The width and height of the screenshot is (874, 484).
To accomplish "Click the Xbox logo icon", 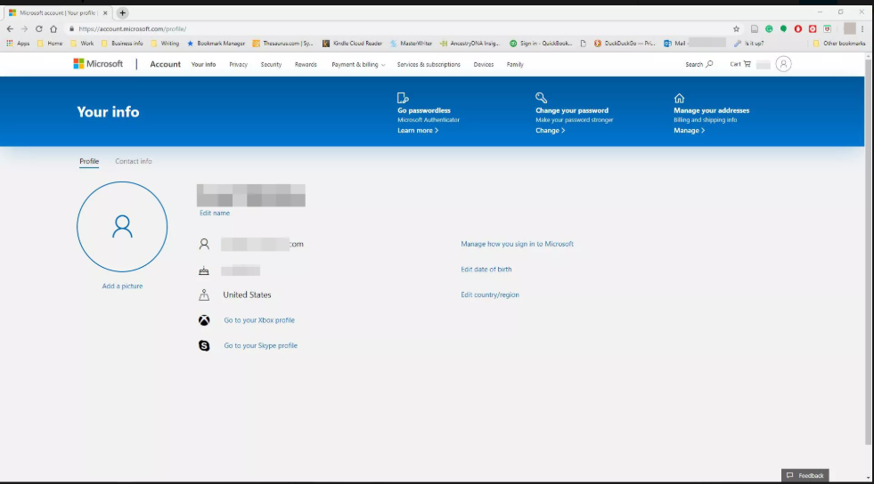I will point(204,320).
